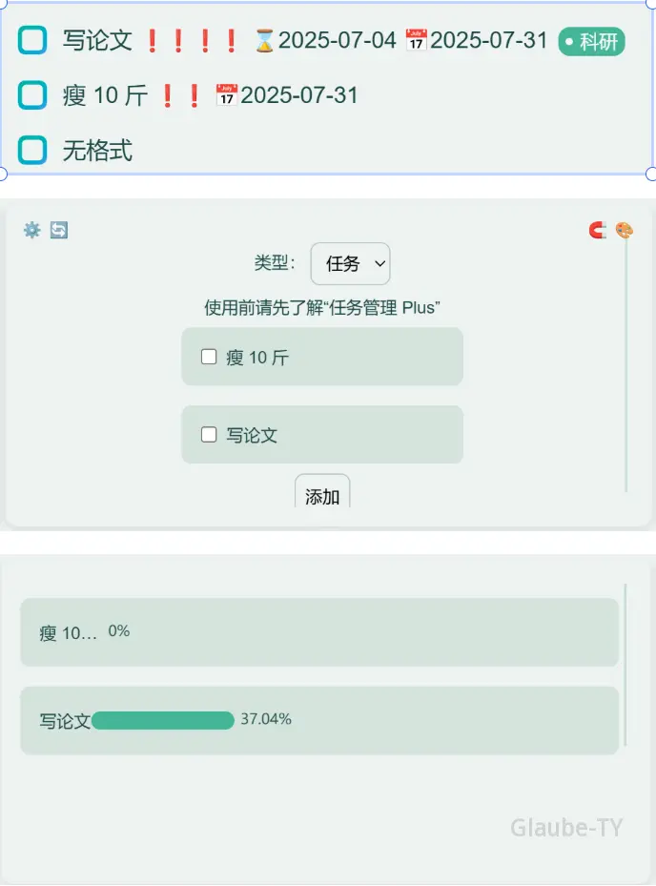Tick 瘦 10 斤 checkbox in widget panel

click(x=209, y=357)
